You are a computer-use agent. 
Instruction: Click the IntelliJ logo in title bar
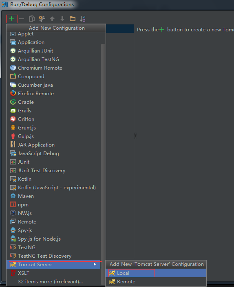pos(5,4)
